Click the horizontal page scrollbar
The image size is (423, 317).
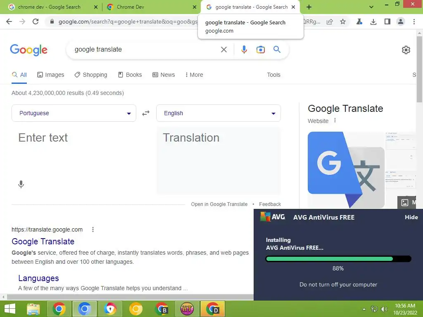130,297
